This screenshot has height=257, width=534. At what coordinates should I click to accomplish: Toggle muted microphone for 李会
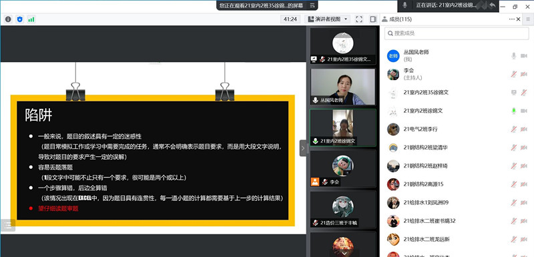[x=514, y=74]
